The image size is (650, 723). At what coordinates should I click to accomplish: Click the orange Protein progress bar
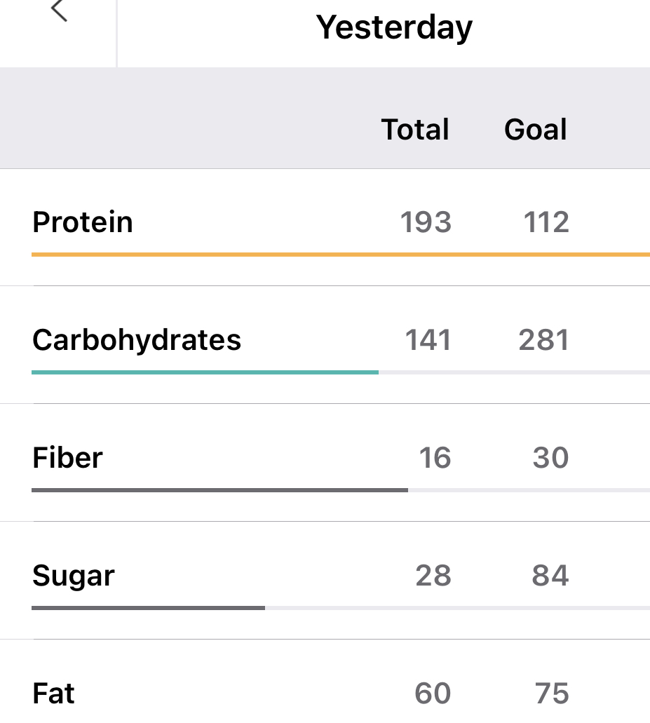tap(340, 254)
